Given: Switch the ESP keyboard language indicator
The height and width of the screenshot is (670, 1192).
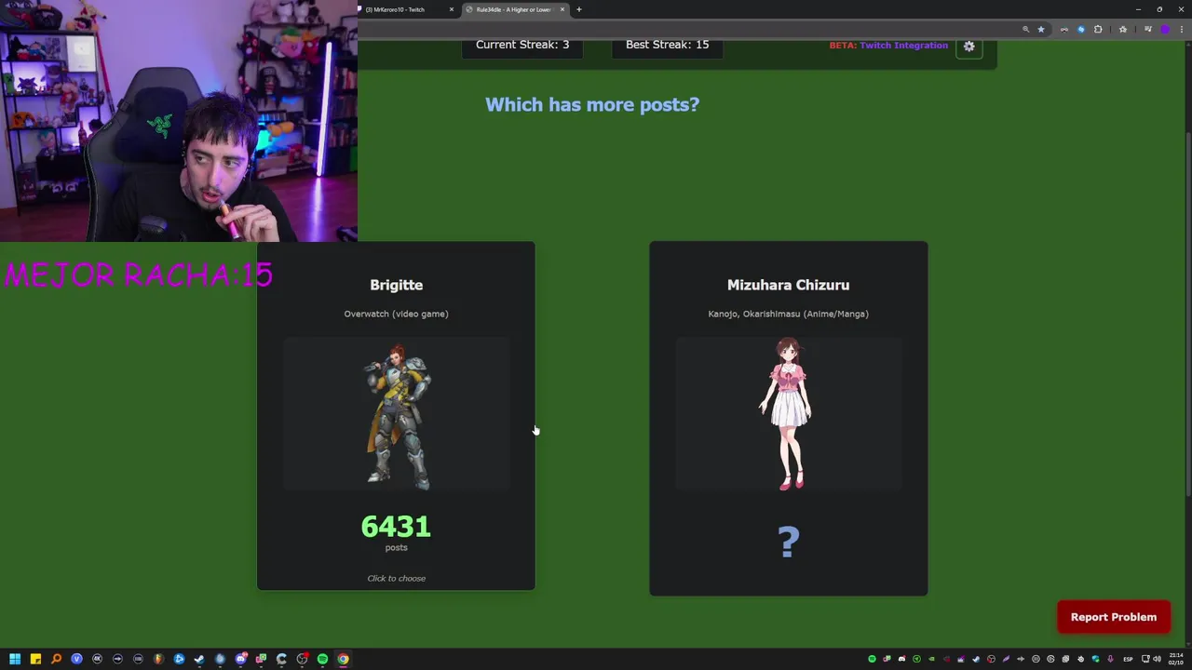Looking at the screenshot, I should 1128,659.
